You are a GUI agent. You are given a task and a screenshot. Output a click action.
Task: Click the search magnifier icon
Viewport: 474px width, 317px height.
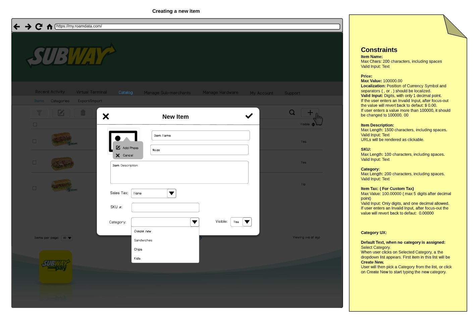click(x=292, y=112)
